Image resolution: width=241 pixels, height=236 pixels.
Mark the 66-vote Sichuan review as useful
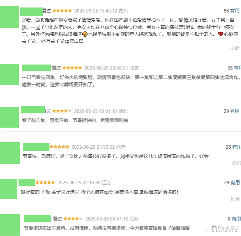[x=235, y=11]
